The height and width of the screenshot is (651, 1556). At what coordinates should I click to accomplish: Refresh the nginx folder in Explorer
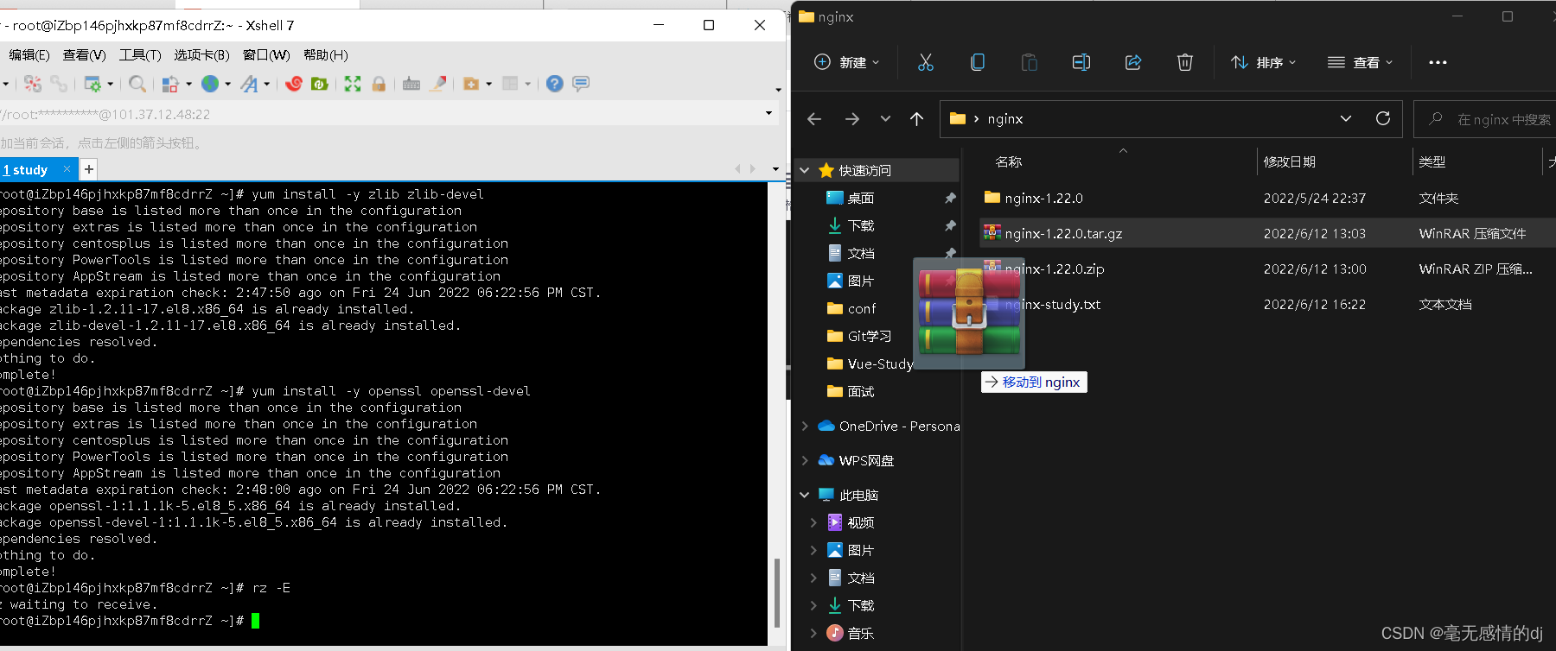coord(1383,118)
